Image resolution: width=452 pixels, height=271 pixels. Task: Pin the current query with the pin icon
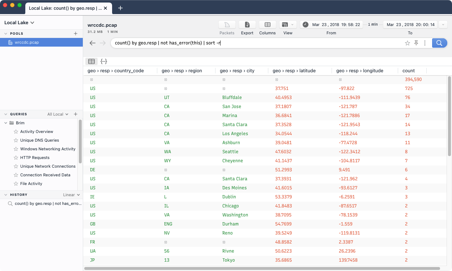[416, 43]
